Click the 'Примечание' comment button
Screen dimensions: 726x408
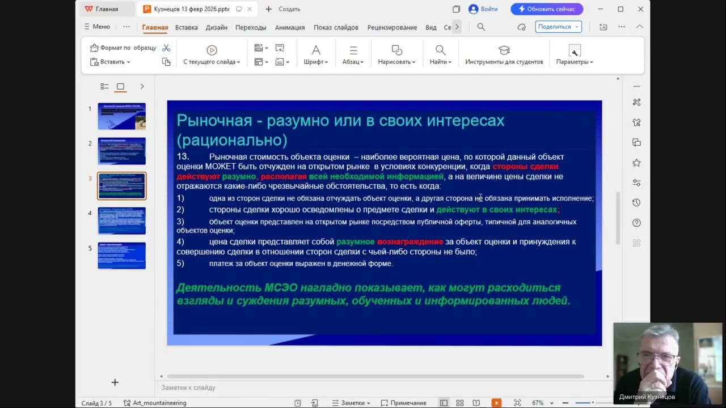[x=403, y=403]
